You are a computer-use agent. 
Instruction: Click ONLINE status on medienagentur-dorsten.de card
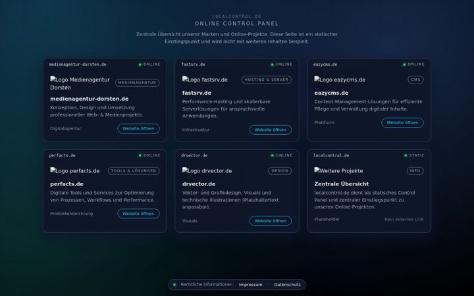pyautogui.click(x=149, y=64)
